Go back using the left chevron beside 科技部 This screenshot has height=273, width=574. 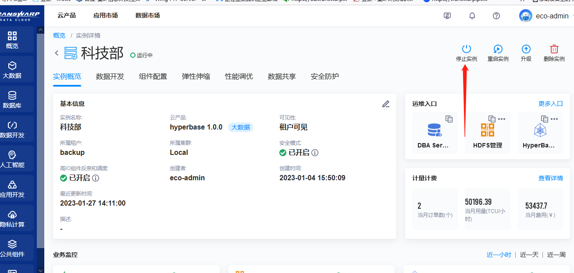(57, 53)
